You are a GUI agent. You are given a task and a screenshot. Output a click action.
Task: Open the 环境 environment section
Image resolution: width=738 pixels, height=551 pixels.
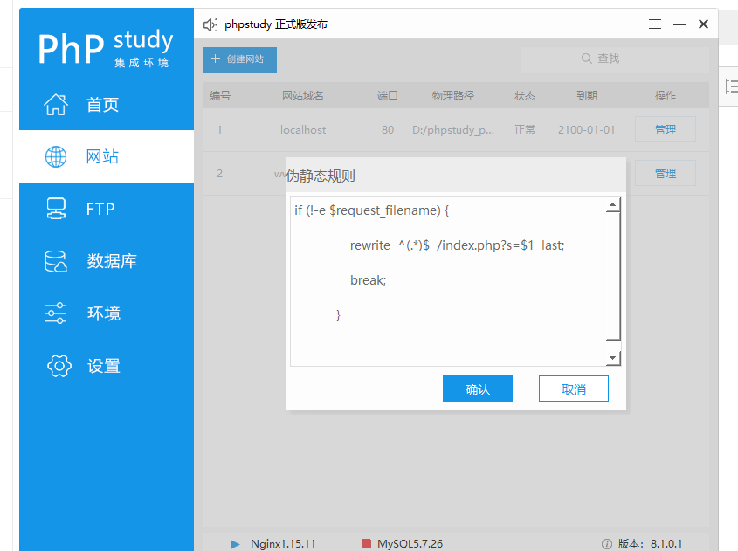(x=107, y=313)
